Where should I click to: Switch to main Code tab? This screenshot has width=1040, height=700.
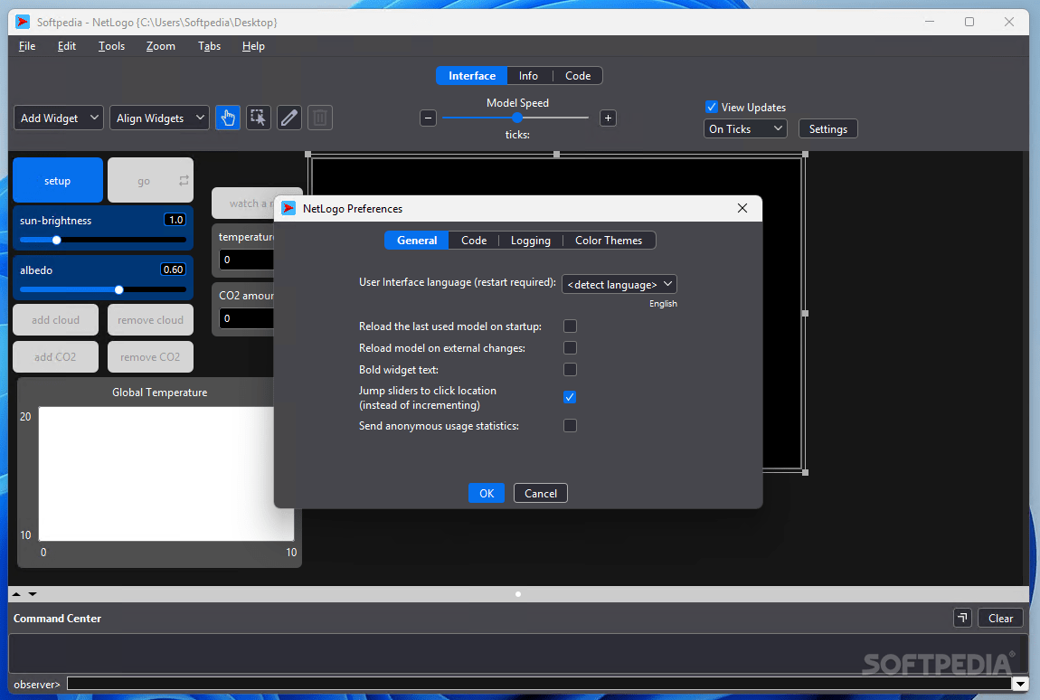578,76
